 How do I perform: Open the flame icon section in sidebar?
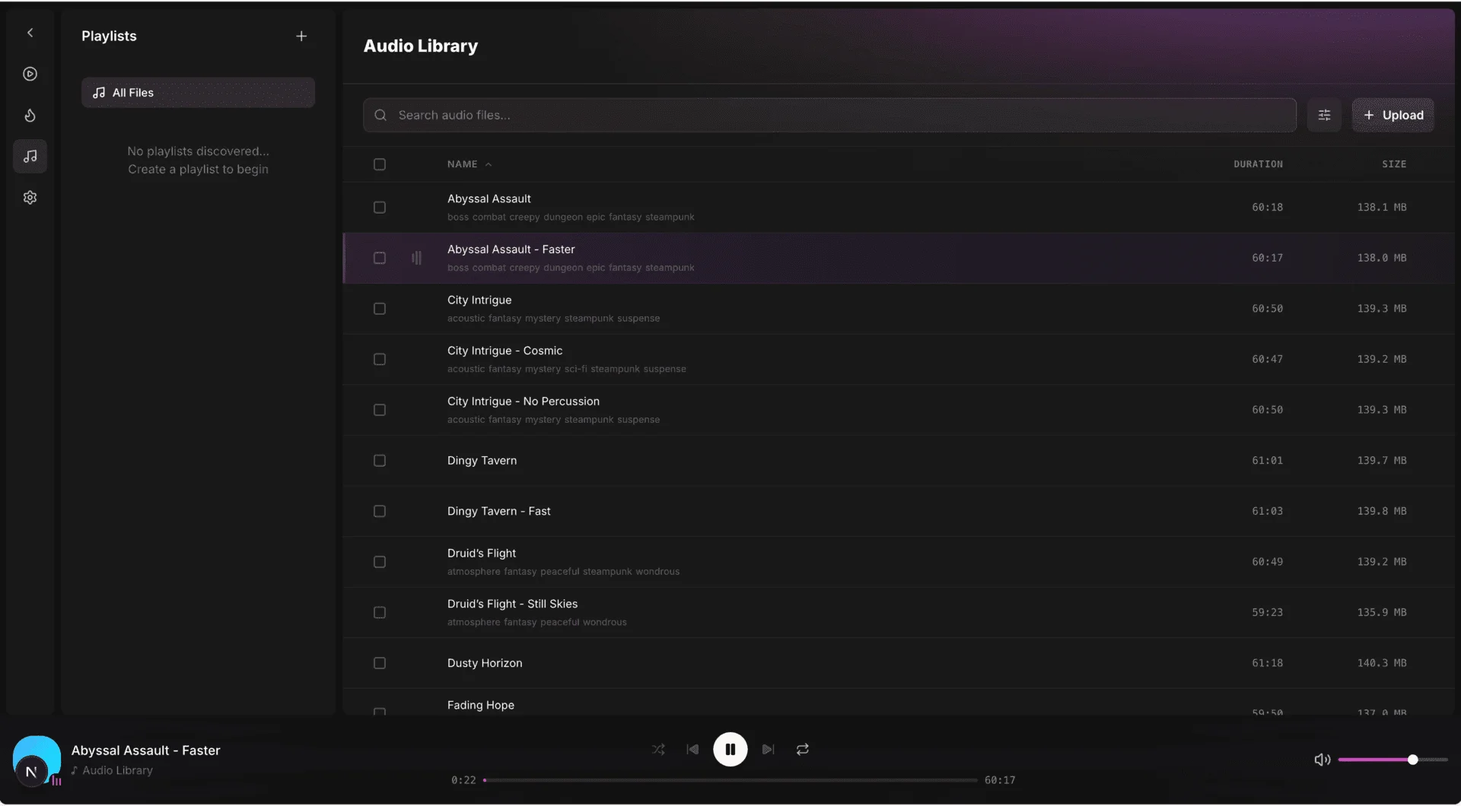(30, 116)
